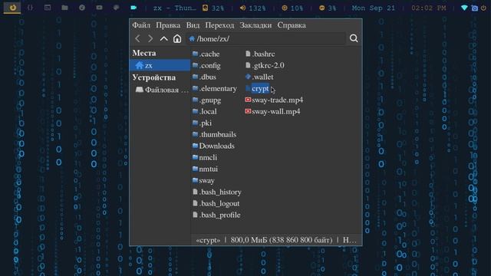Select zx home in the Места sidebar
Screen dimensions: 491x276
click(160, 65)
